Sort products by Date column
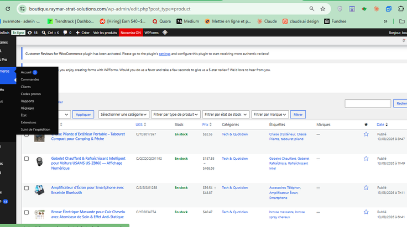 382,125
